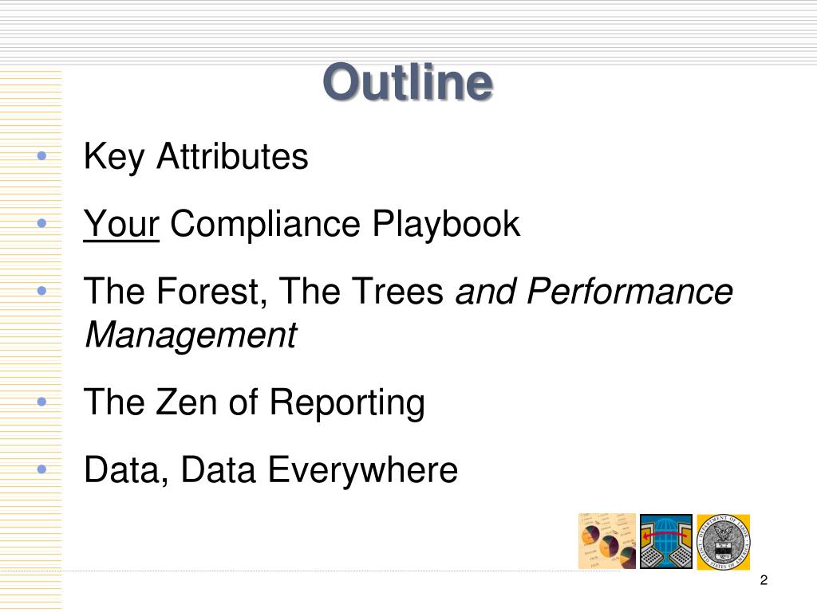This screenshot has width=817, height=612.
Task: Select the bullet beside The Zen of Reporting
Action: 42,402
